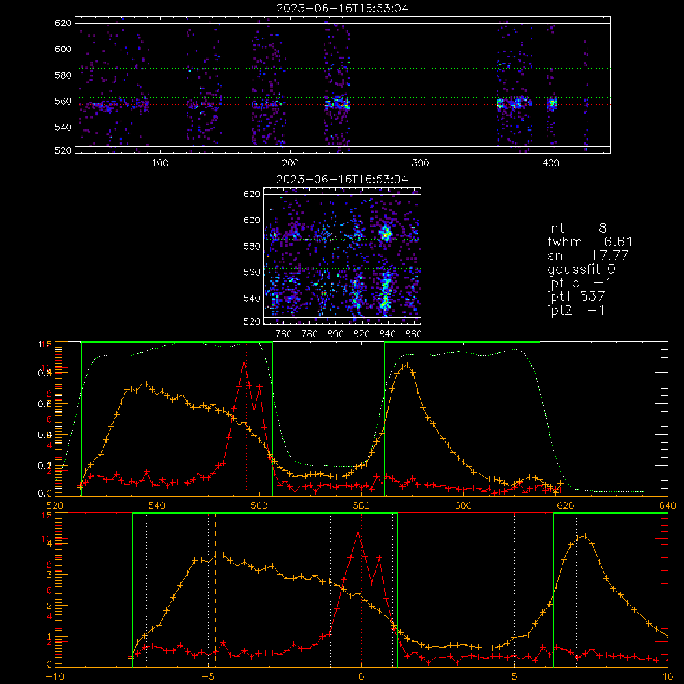Click the long thick green bar atop the bottom plot
This screenshot has width=684, height=684.
click(265, 513)
